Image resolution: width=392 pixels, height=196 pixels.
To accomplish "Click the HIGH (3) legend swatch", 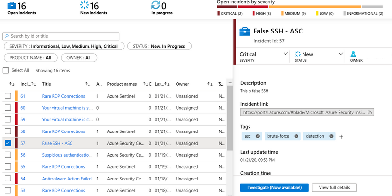I will tap(254, 14).
